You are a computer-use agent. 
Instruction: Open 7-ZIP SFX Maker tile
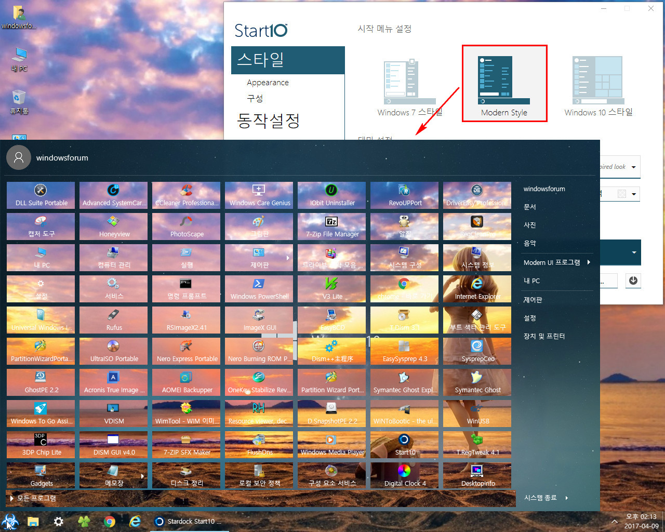187,445
